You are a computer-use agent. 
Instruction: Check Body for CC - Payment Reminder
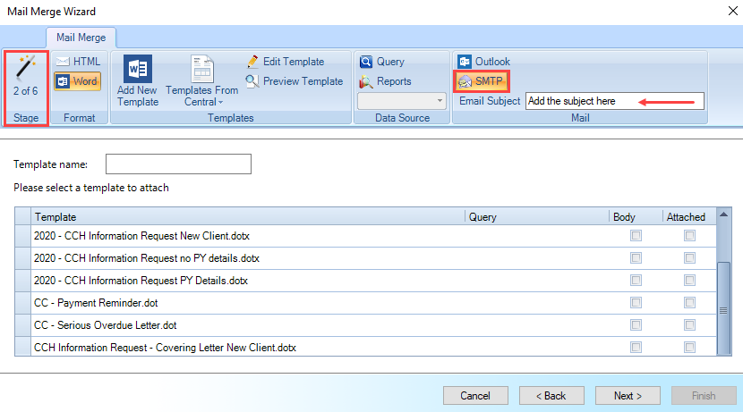[636, 302]
